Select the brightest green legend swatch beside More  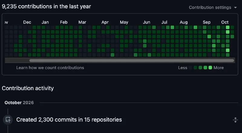click(210, 68)
